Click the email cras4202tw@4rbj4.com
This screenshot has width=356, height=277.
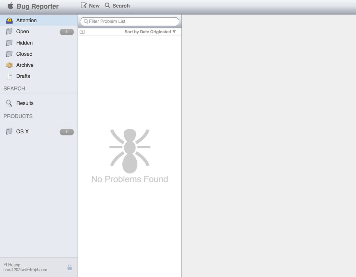(25, 270)
